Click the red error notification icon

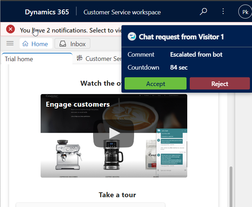pos(10,29)
